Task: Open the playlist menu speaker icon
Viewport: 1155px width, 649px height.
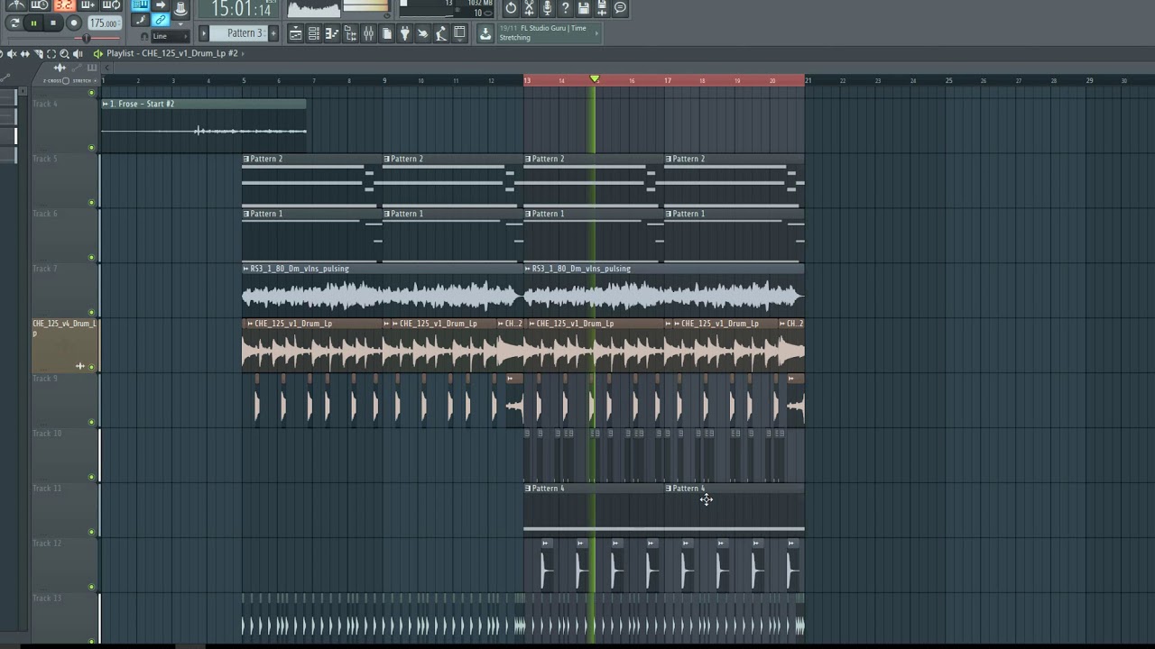Action: point(98,53)
